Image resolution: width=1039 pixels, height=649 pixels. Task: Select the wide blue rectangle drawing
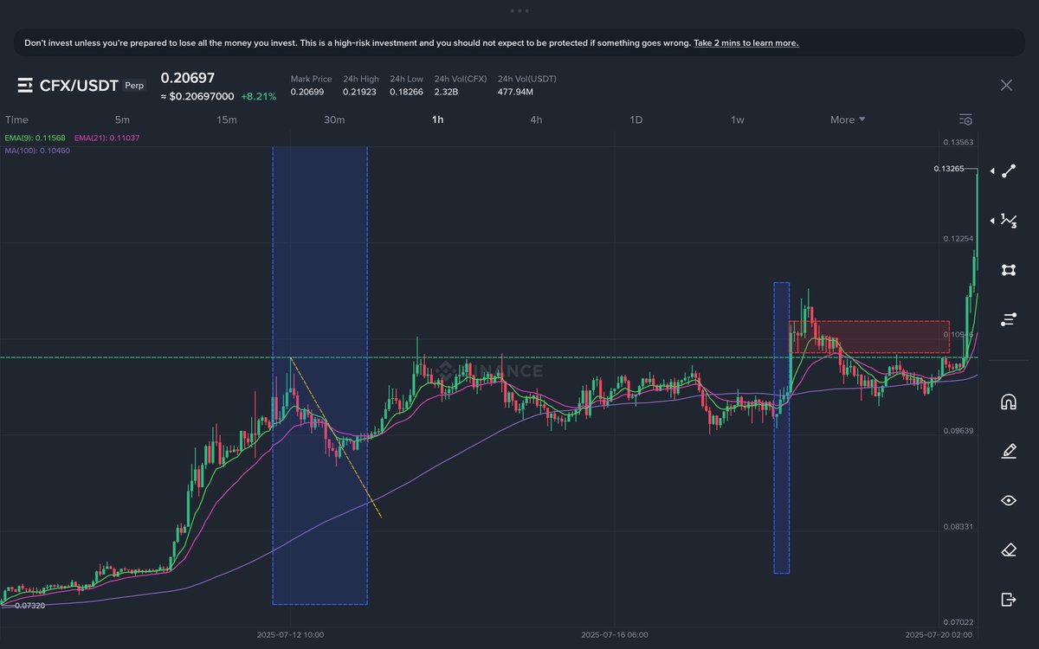319,376
